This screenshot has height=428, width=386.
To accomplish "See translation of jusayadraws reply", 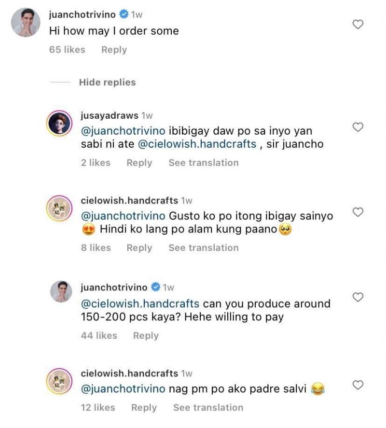I will 203,163.
